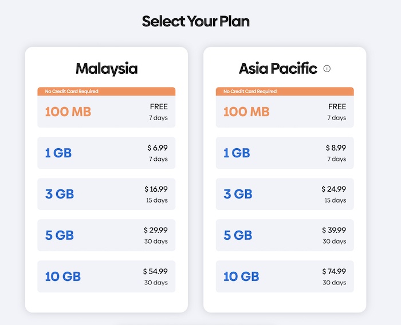Viewport: 401px width, 325px height.
Task: Click the $ 6.99 price in Malaysia
Action: [x=157, y=148]
